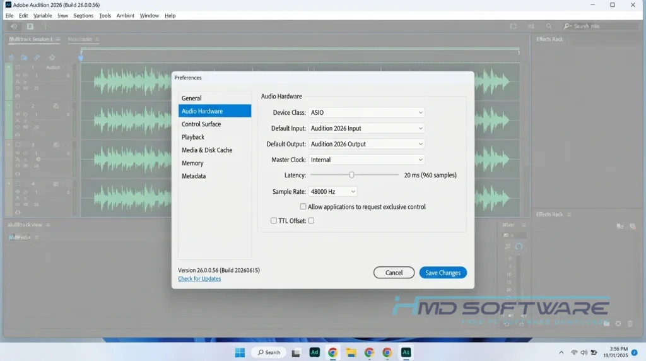Screen dimensions: 646x361
Task: Click the waveform editor icon in top toolbar
Action: (x=14, y=27)
